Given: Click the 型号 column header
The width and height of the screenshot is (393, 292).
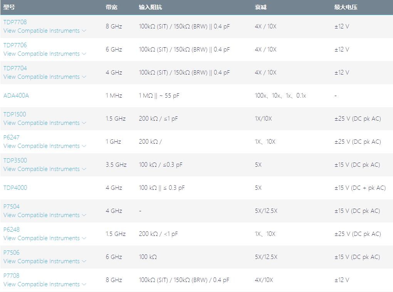Looking at the screenshot, I should tap(9, 7).
